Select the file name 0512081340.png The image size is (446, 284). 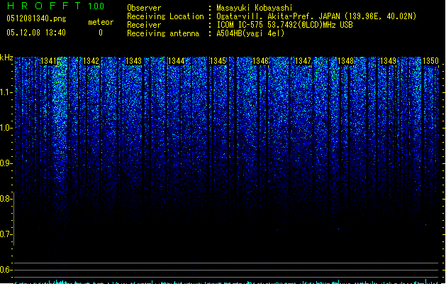click(36, 18)
